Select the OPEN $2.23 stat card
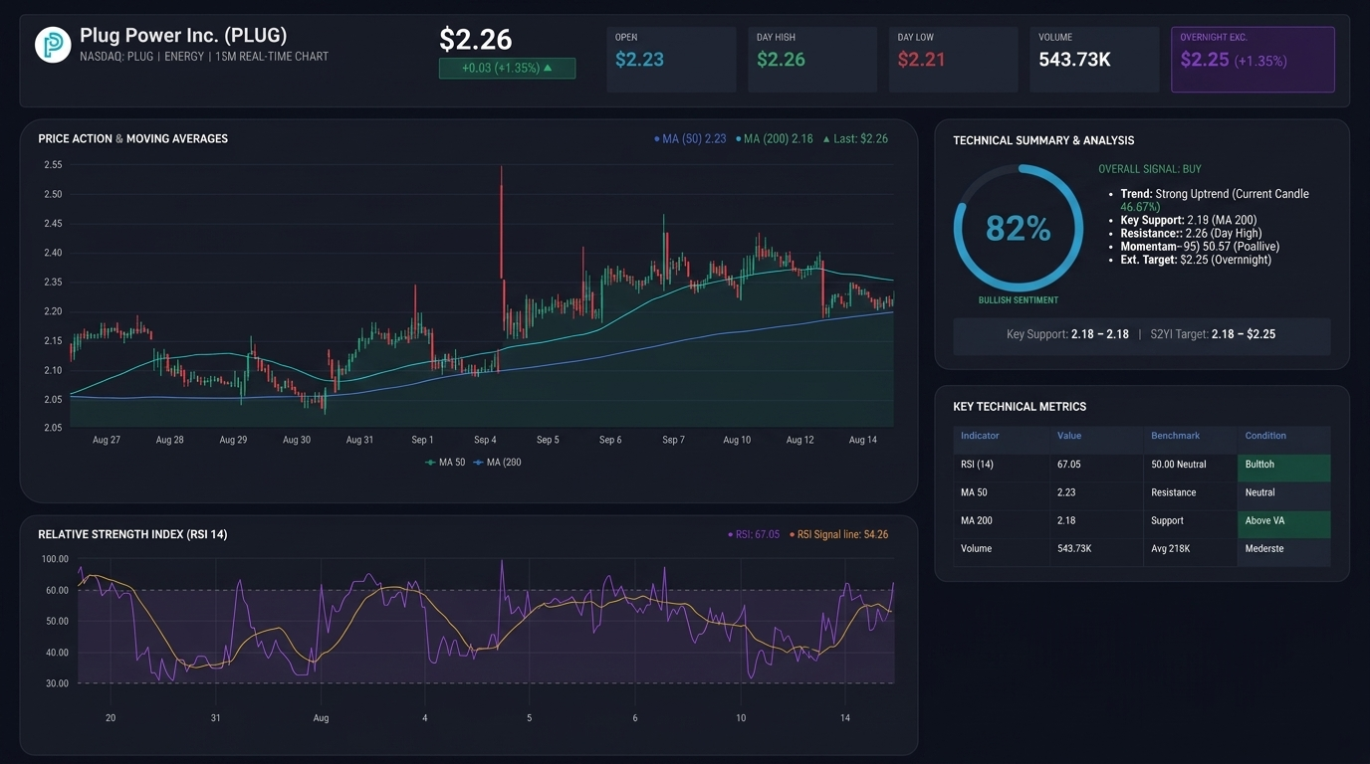 pyautogui.click(x=671, y=60)
